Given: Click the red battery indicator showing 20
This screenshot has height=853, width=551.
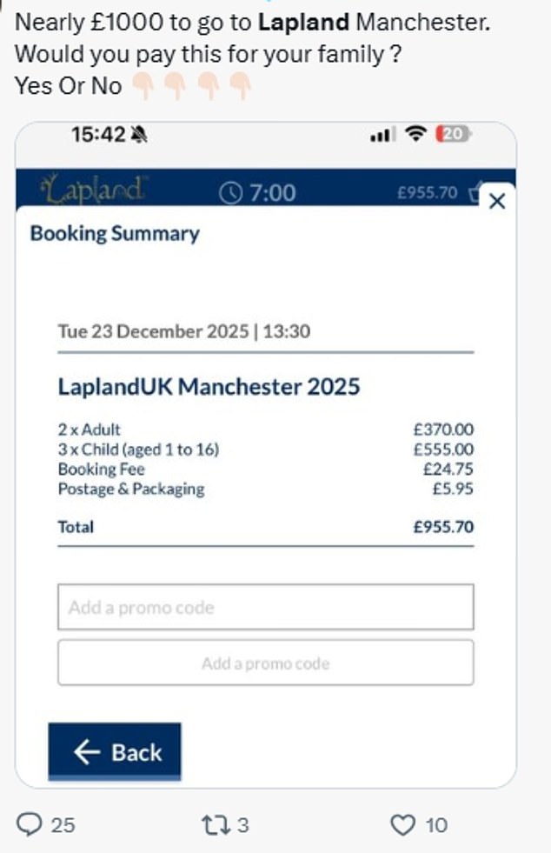Looking at the screenshot, I should [453, 135].
